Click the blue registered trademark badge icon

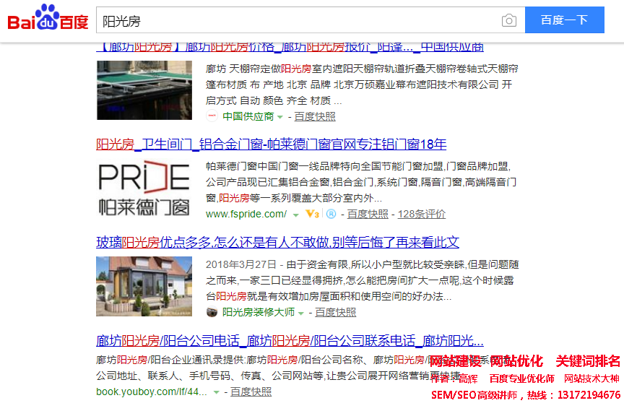click(x=331, y=214)
